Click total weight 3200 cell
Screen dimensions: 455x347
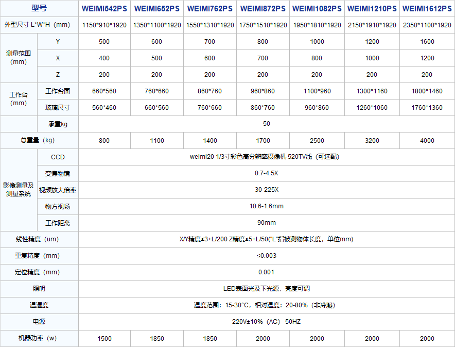pos(372,141)
